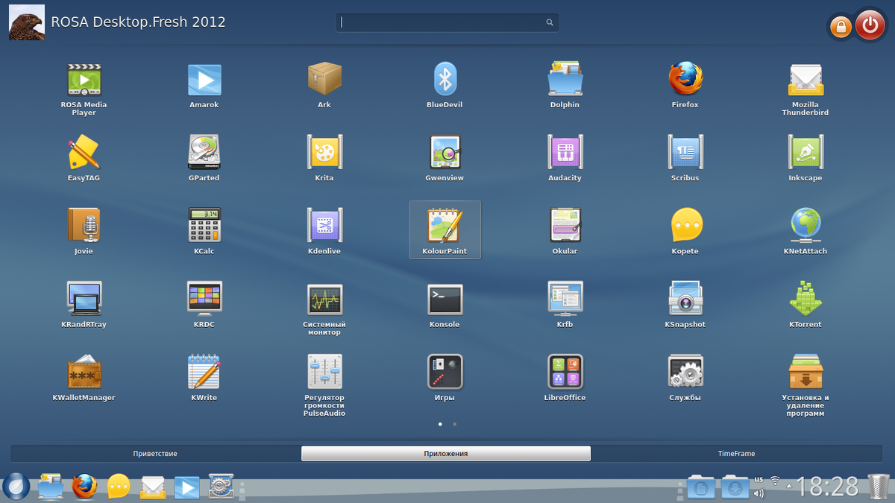Viewport: 895px width, 503px height.
Task: Open GParted partition editor
Action: click(x=204, y=158)
